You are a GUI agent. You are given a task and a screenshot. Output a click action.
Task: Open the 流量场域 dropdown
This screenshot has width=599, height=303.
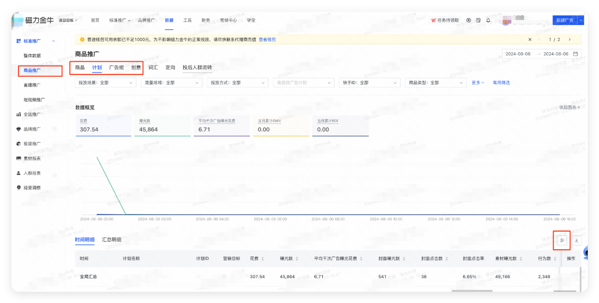(x=172, y=83)
